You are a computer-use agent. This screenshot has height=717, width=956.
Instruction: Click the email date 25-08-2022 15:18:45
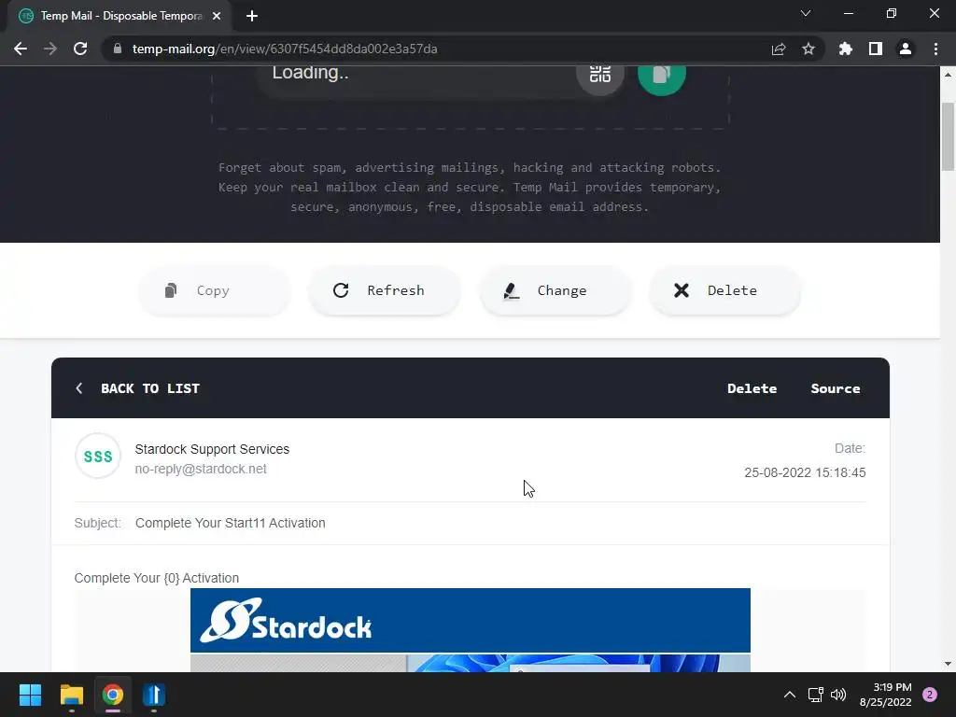[805, 472]
